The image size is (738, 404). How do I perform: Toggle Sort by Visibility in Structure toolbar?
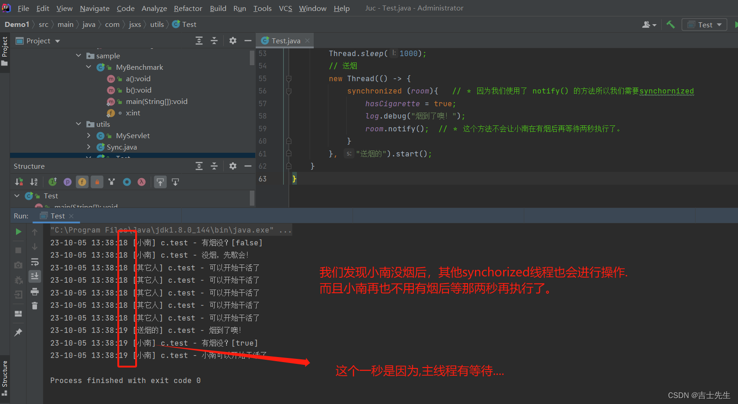pyautogui.click(x=19, y=182)
